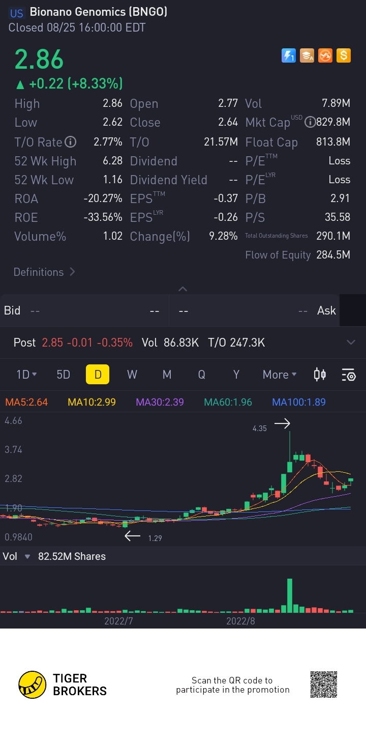This screenshot has height=741, width=366.
Task: Open the candlestick chart type icon
Action: 320,375
